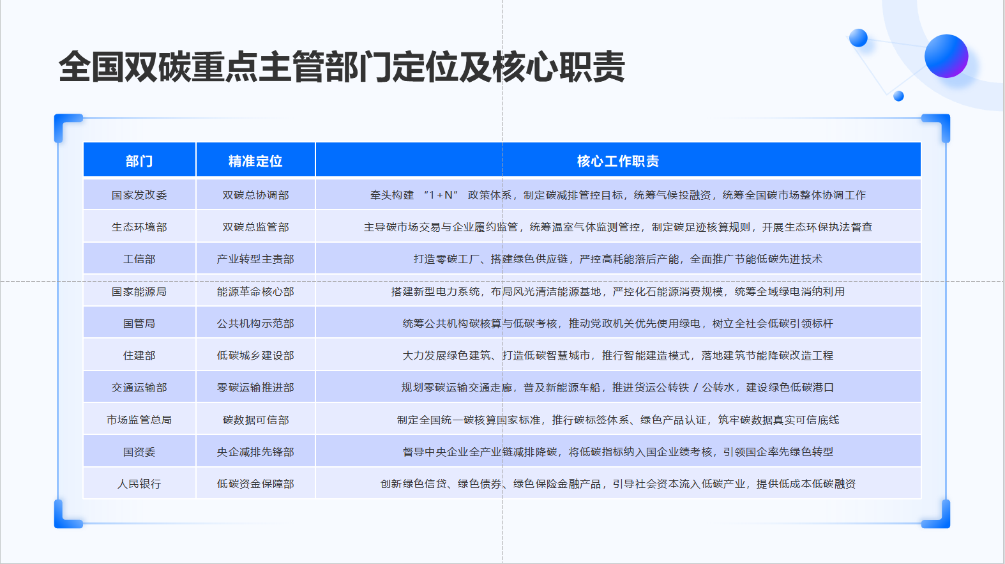Screen dimensions: 1005x564
Task: Select the 工信部 department cell
Action: [x=139, y=259]
